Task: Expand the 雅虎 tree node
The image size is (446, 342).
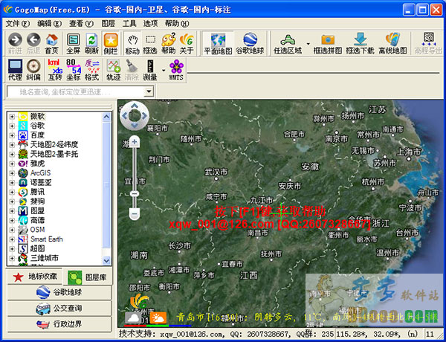Action: point(12,164)
